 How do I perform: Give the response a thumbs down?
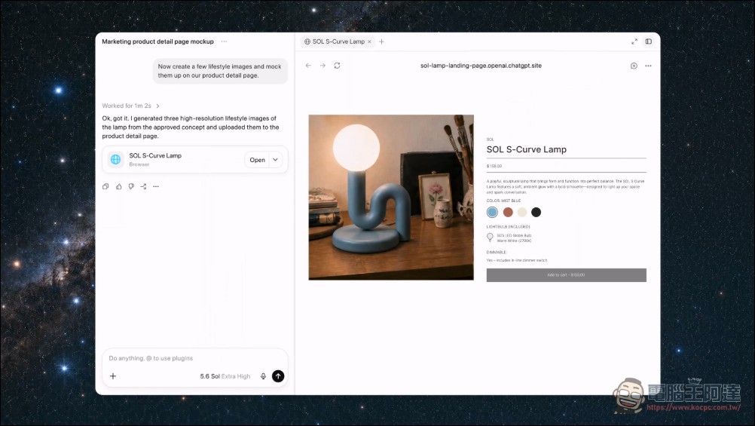click(131, 186)
